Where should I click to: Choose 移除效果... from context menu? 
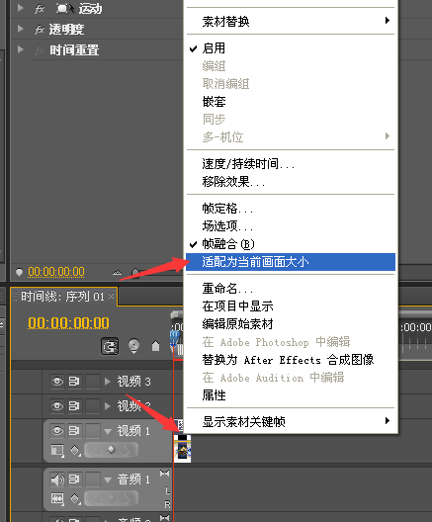(x=291, y=182)
